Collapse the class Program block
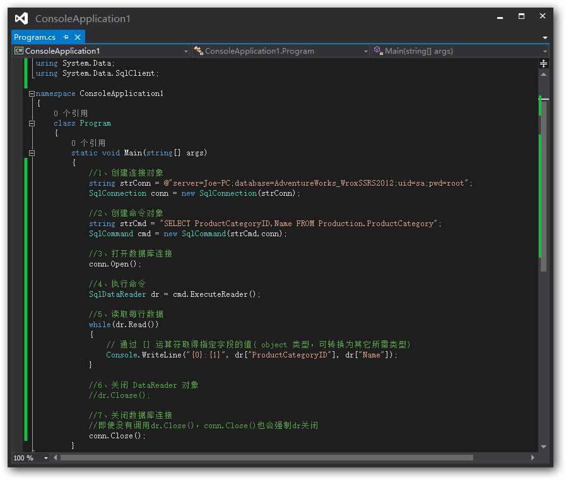566x480 pixels. [32, 124]
